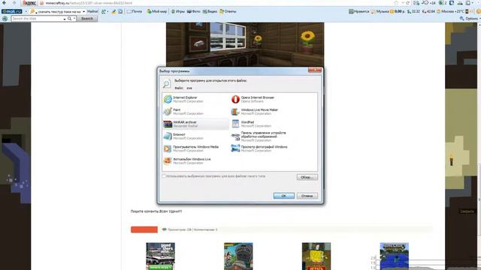Open the Options menu on the right
The image size is (481, 270).
pos(469,19)
